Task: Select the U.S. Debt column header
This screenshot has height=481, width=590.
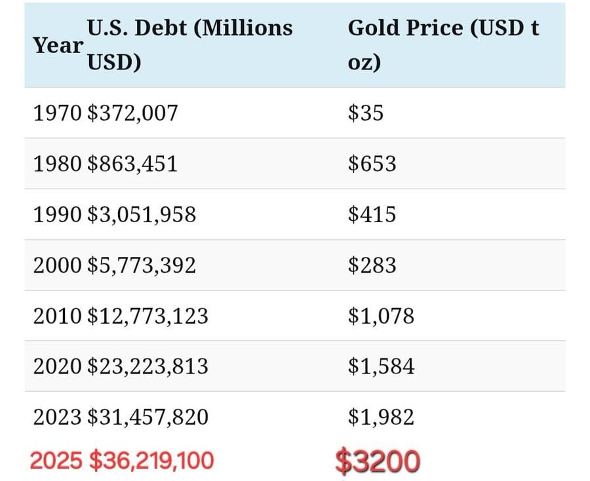Action: point(189,46)
